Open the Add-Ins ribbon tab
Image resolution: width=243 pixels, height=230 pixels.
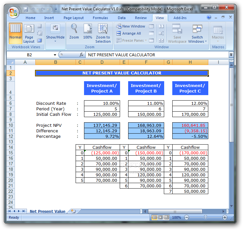[180, 18]
